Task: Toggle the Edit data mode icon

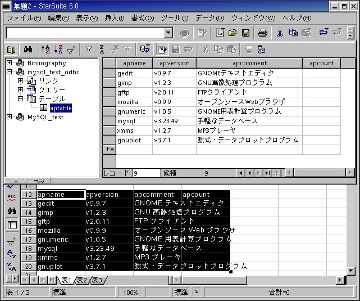Action: coord(162,50)
